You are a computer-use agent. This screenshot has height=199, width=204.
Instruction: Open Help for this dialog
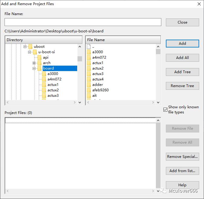(183, 185)
